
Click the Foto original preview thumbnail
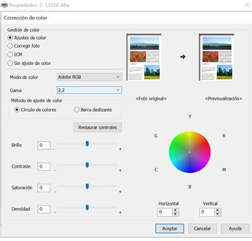tap(144, 57)
